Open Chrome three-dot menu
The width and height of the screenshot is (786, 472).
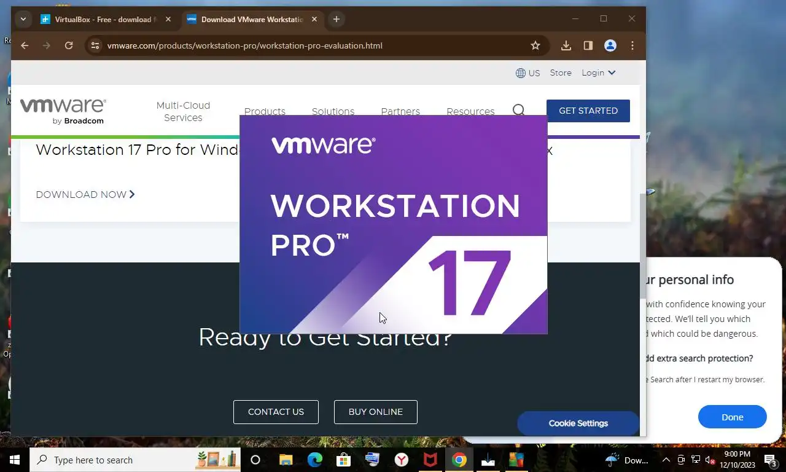tap(632, 45)
